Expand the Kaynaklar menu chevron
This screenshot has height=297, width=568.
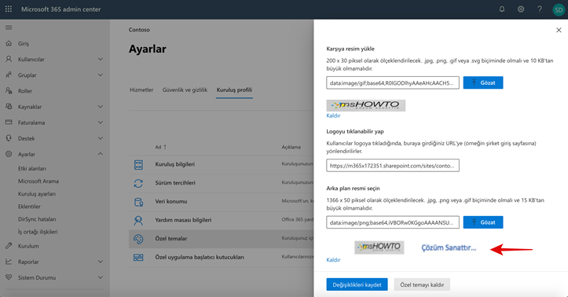pos(101,107)
